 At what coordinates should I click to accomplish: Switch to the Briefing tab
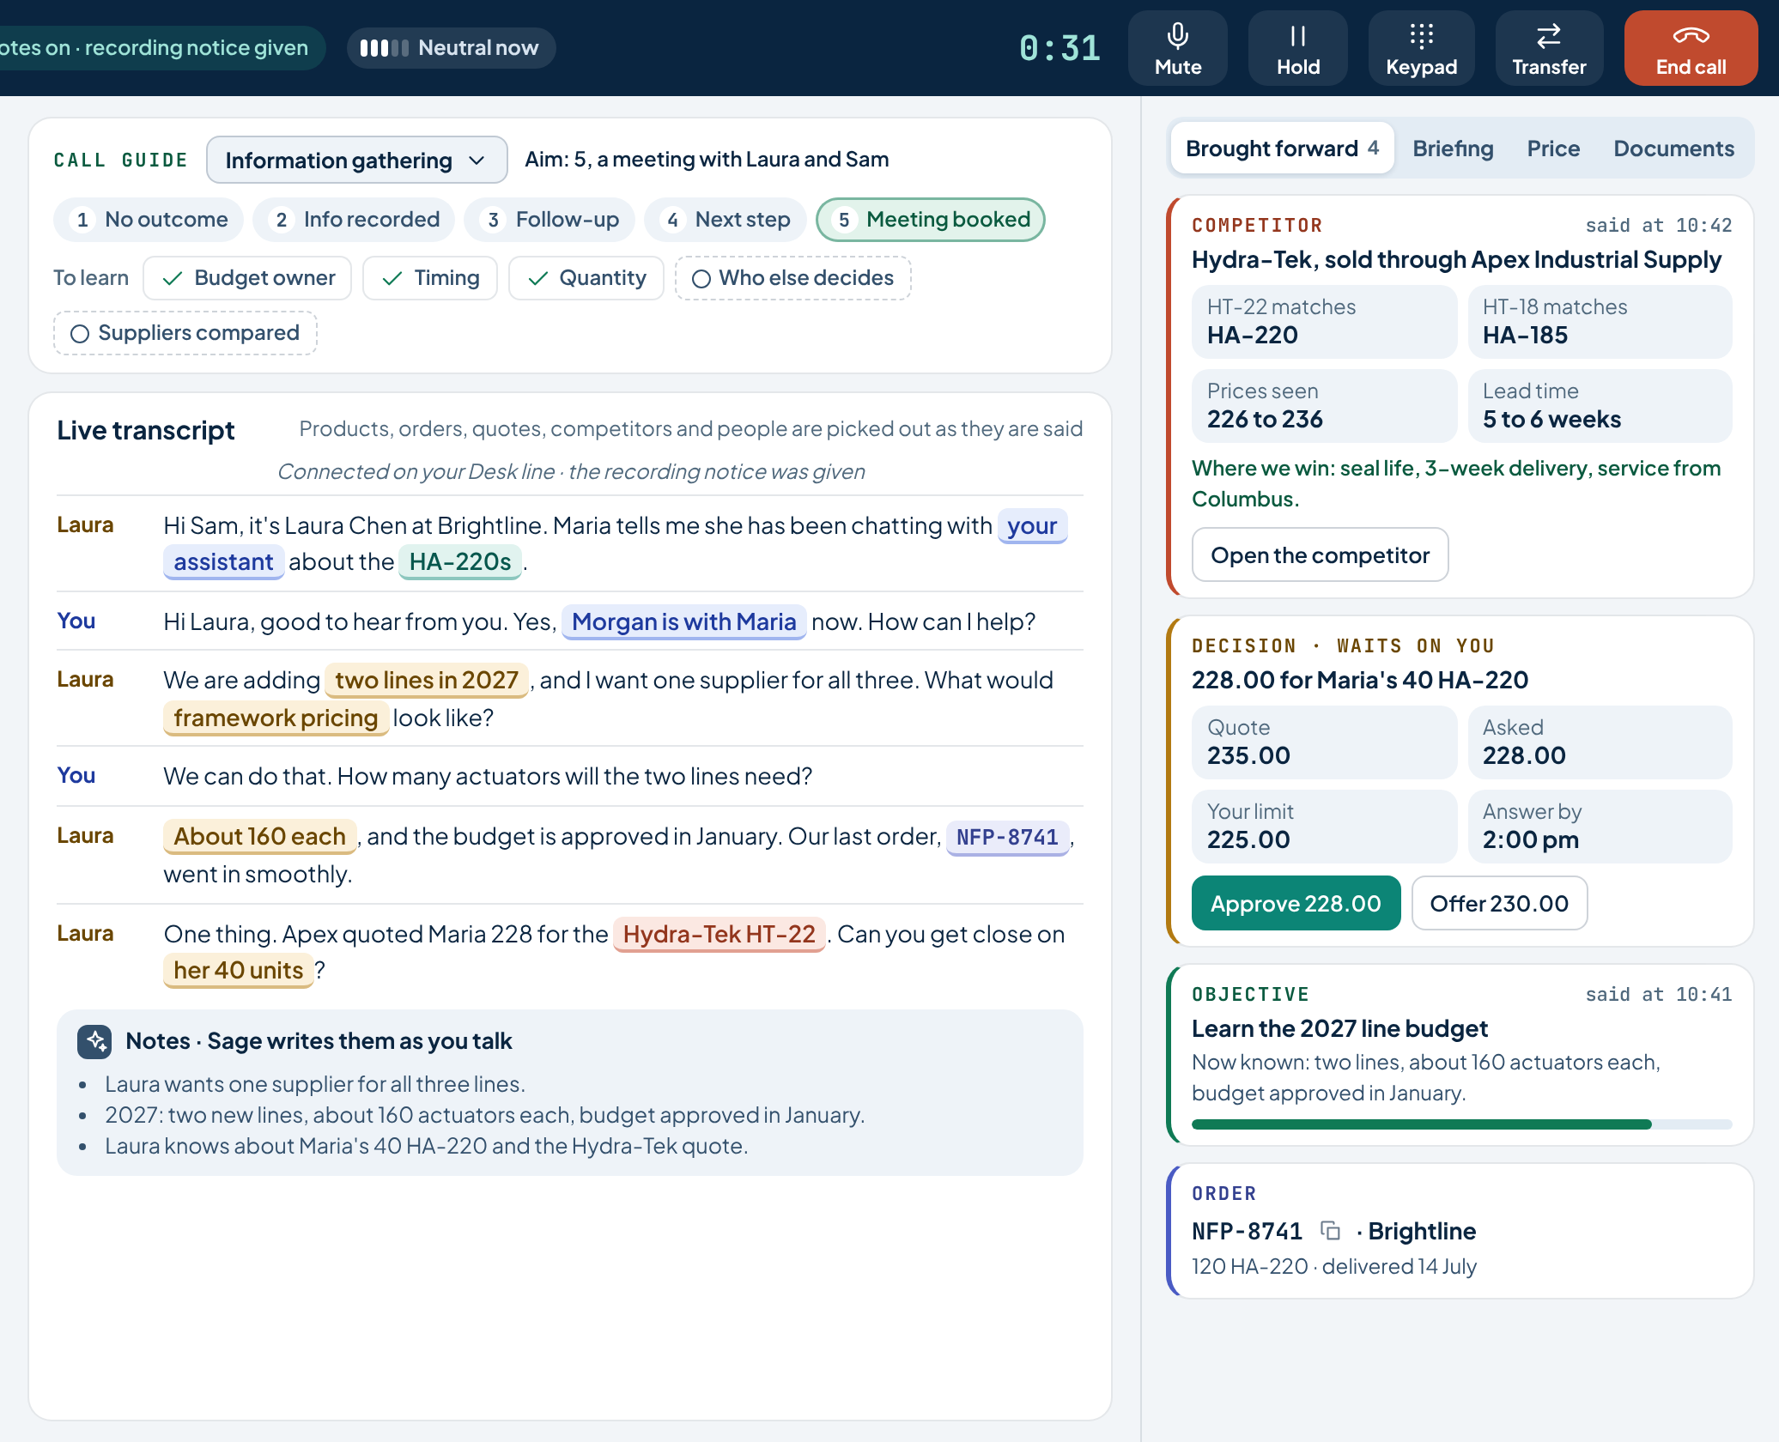(x=1453, y=148)
